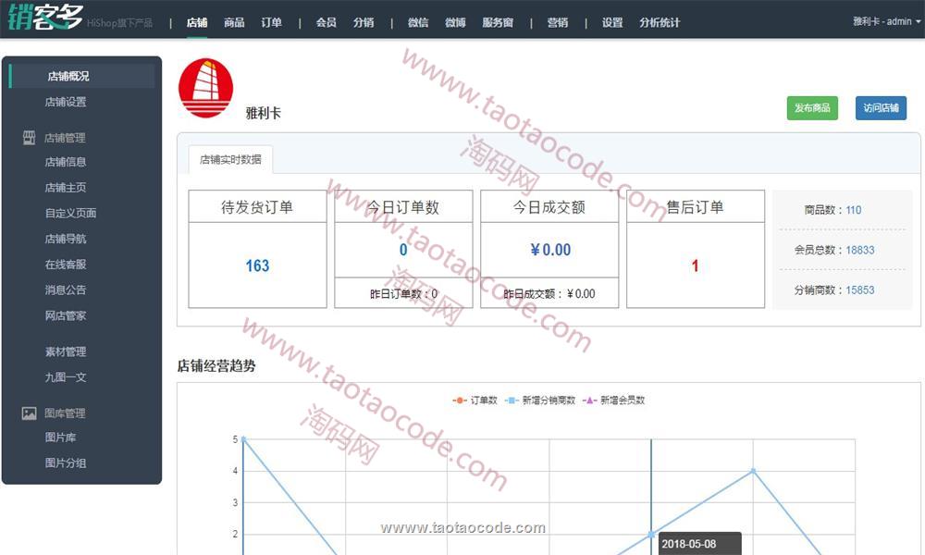Click the after-sales order count 1

(x=695, y=265)
